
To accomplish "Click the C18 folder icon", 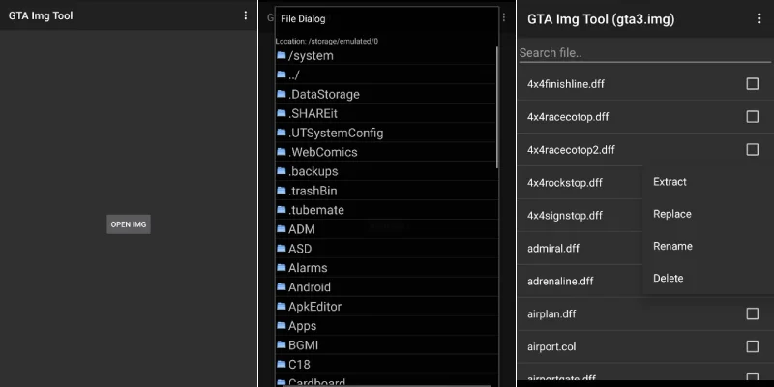I will [x=282, y=364].
